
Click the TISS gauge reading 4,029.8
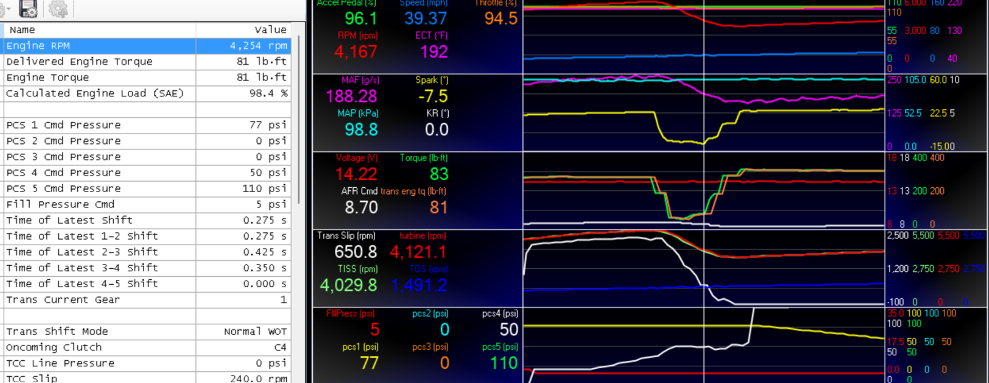[x=349, y=285]
